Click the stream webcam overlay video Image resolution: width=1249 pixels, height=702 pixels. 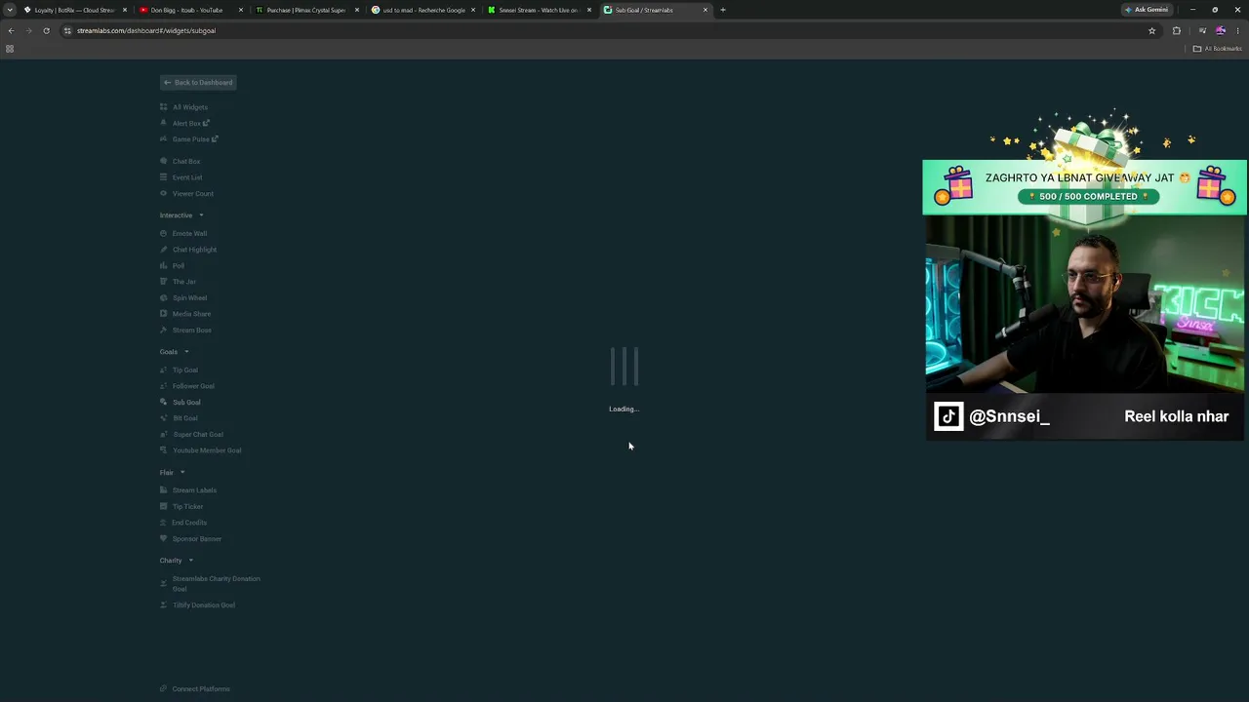point(1084,303)
